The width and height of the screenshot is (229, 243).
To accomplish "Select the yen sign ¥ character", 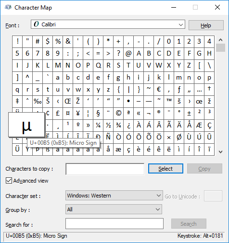I will [x=78, y=113].
